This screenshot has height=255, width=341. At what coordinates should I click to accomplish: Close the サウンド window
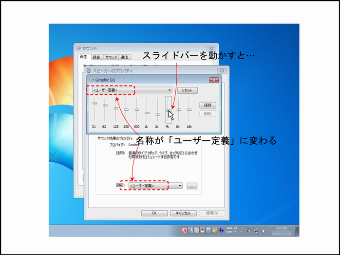(211, 49)
